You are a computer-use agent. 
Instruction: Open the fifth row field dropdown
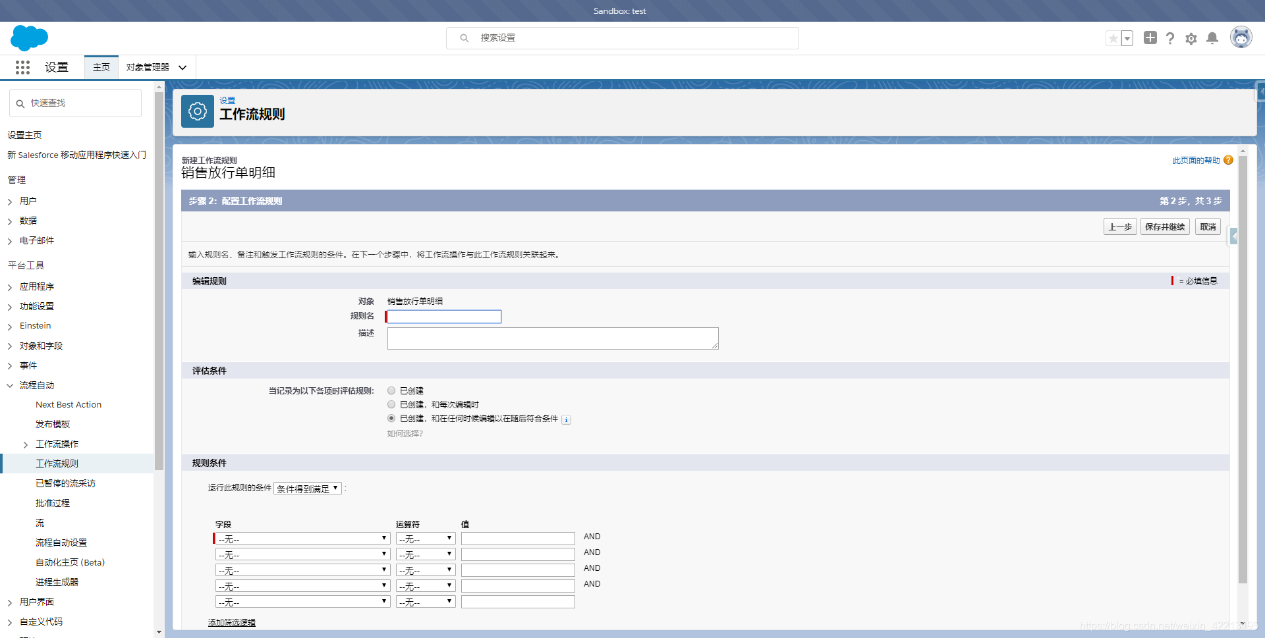(x=302, y=602)
